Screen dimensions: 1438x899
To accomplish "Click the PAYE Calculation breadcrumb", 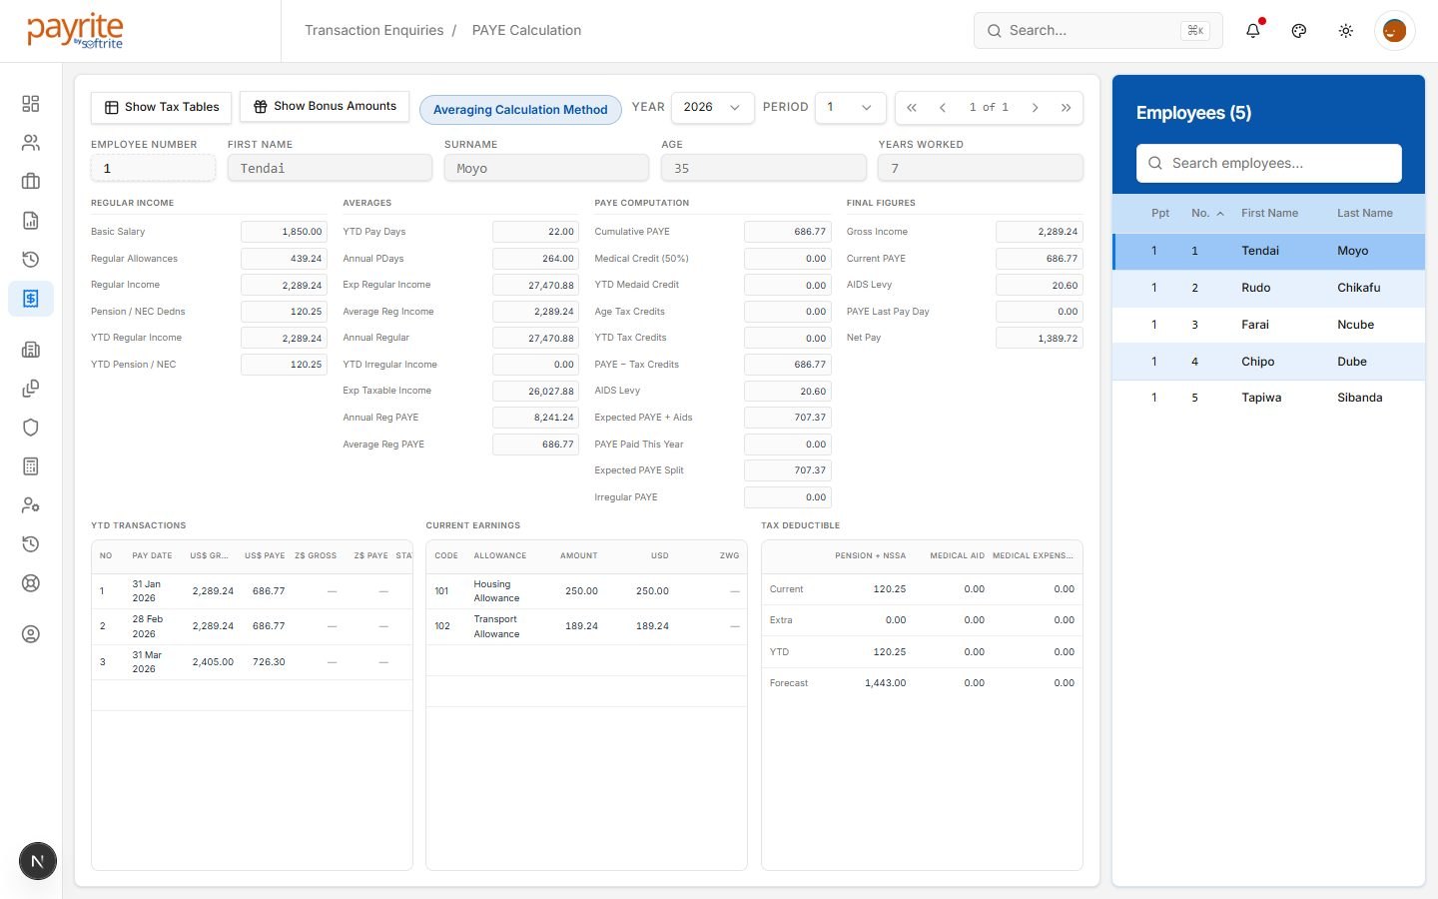I will pyautogui.click(x=526, y=31).
